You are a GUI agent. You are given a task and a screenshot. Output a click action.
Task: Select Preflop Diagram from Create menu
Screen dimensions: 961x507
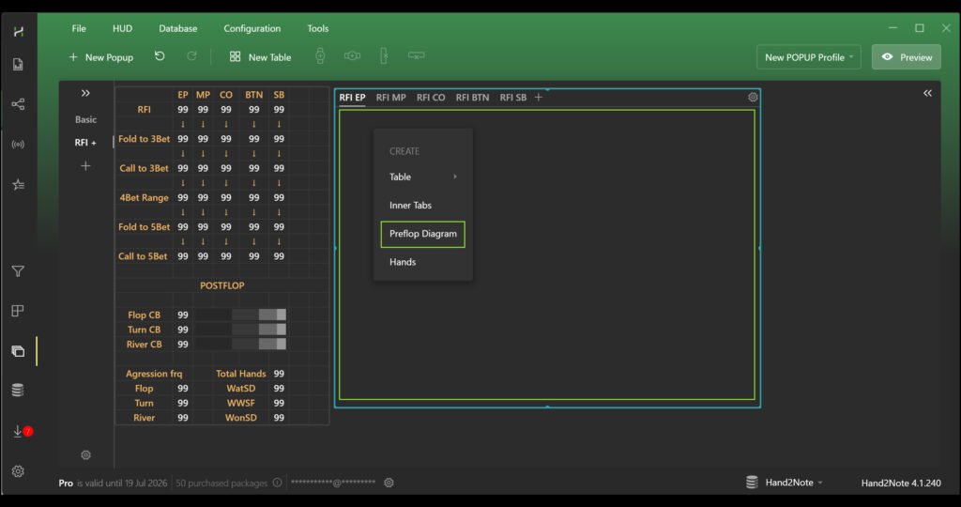422,234
